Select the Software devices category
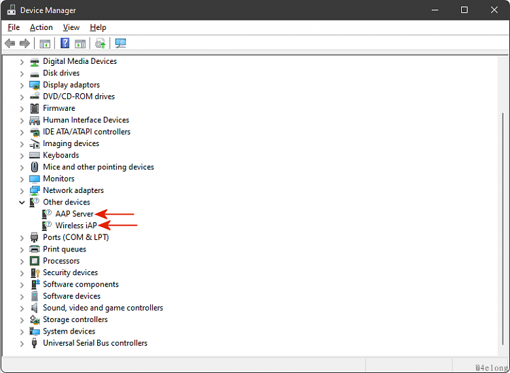 (71, 296)
